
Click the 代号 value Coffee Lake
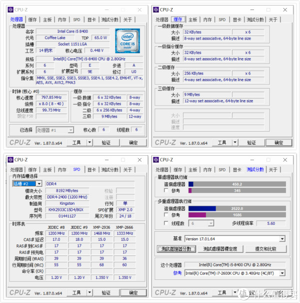click(x=55, y=38)
